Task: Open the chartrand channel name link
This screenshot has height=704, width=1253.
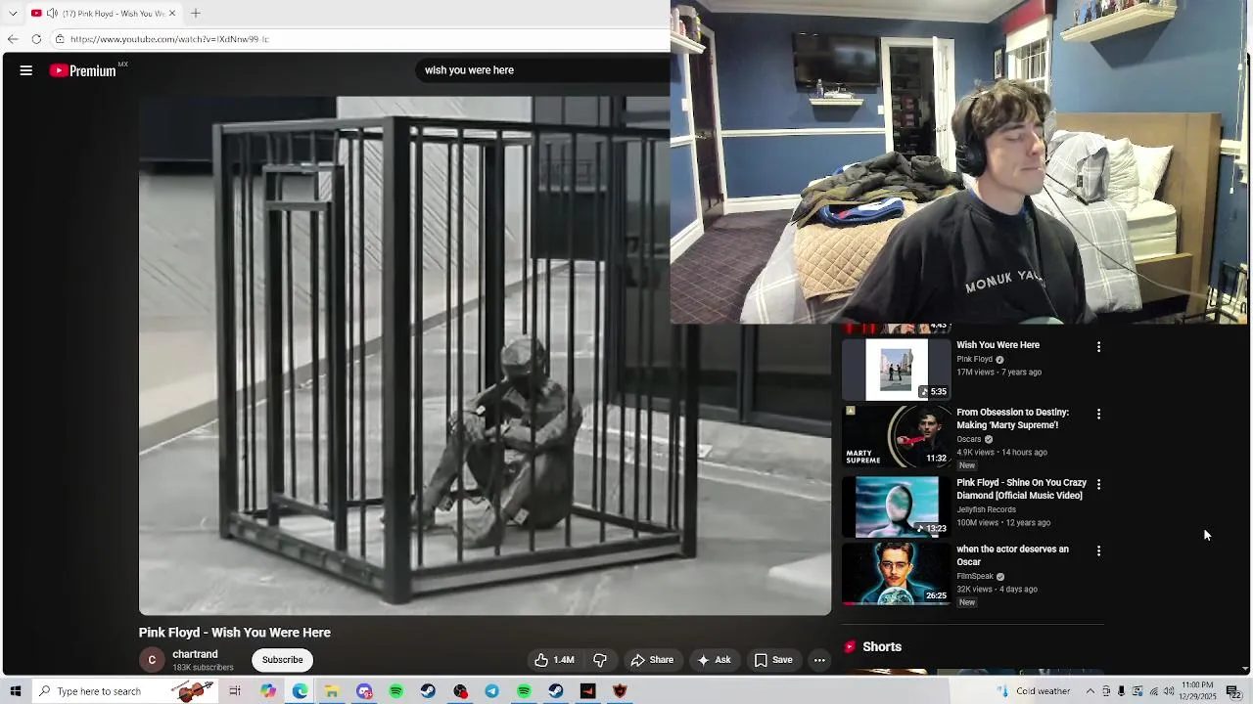Action: (x=195, y=654)
